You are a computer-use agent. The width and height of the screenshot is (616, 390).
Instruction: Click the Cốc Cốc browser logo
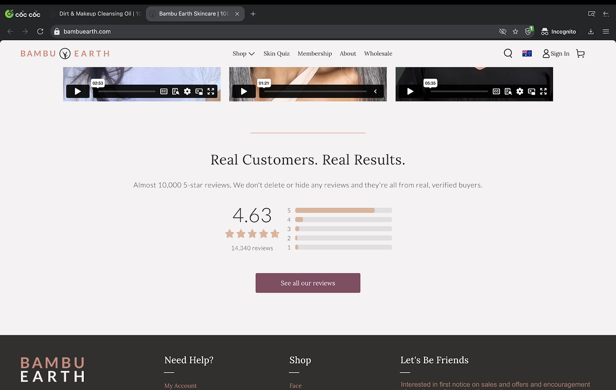[22, 14]
